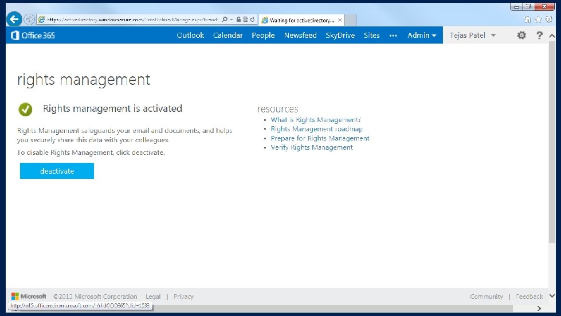Click the 'Rights management is activated' text
561x316 pixels.
(x=112, y=108)
